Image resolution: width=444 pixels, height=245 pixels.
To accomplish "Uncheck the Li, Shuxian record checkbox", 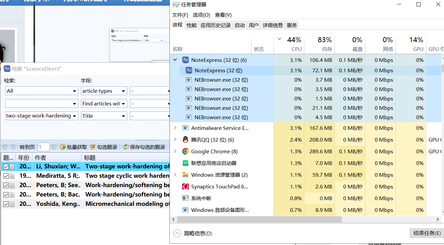I will (6, 166).
